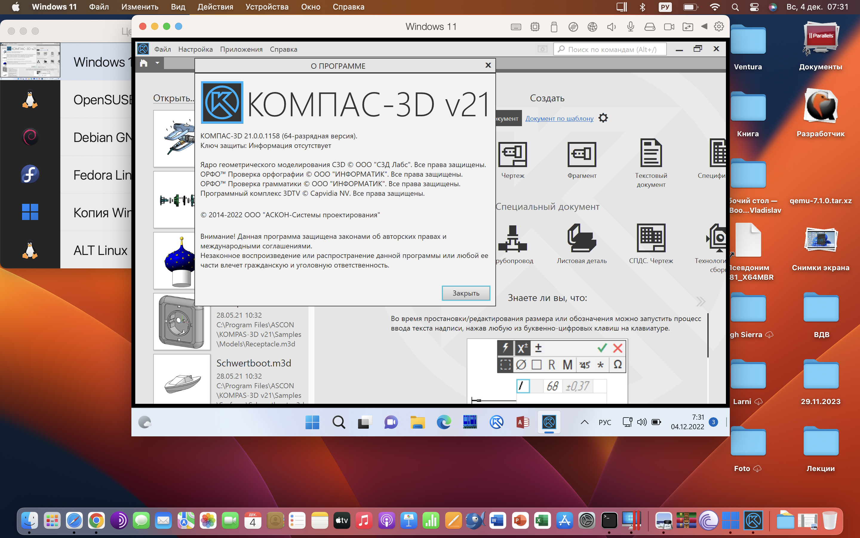The width and height of the screenshot is (860, 538).
Task: Open Trash in the Dock
Action: (x=830, y=521)
